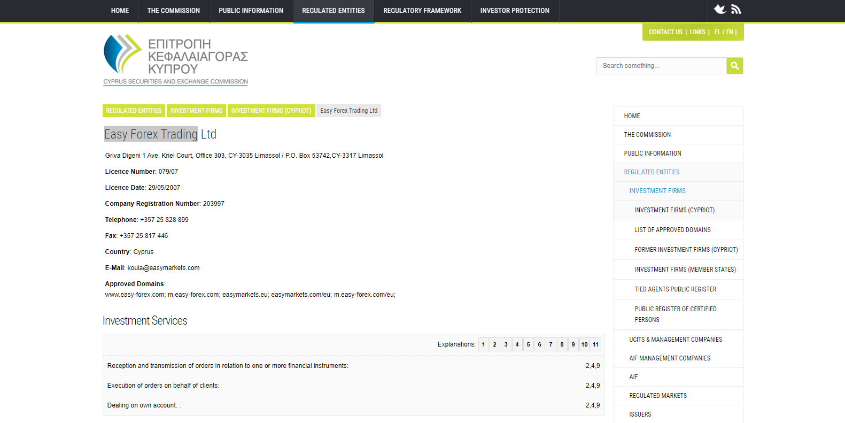Select Regulated Entities top menu
The image size is (845, 423).
coord(334,11)
